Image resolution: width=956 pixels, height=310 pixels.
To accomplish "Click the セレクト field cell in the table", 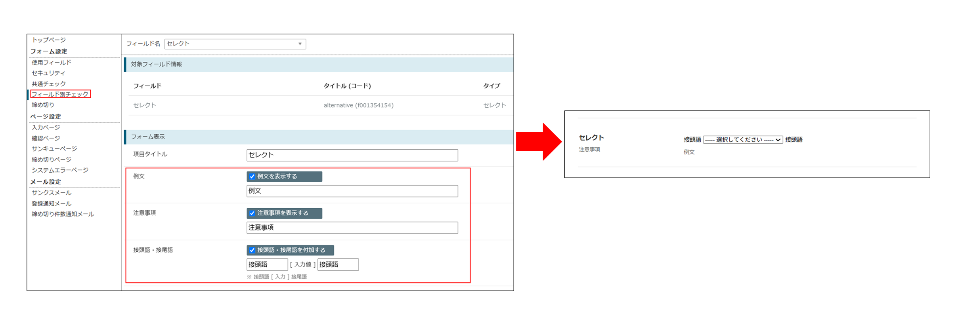I will click(x=145, y=105).
